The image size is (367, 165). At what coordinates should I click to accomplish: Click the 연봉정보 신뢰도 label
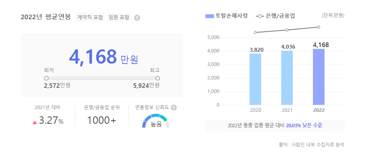[152, 108]
